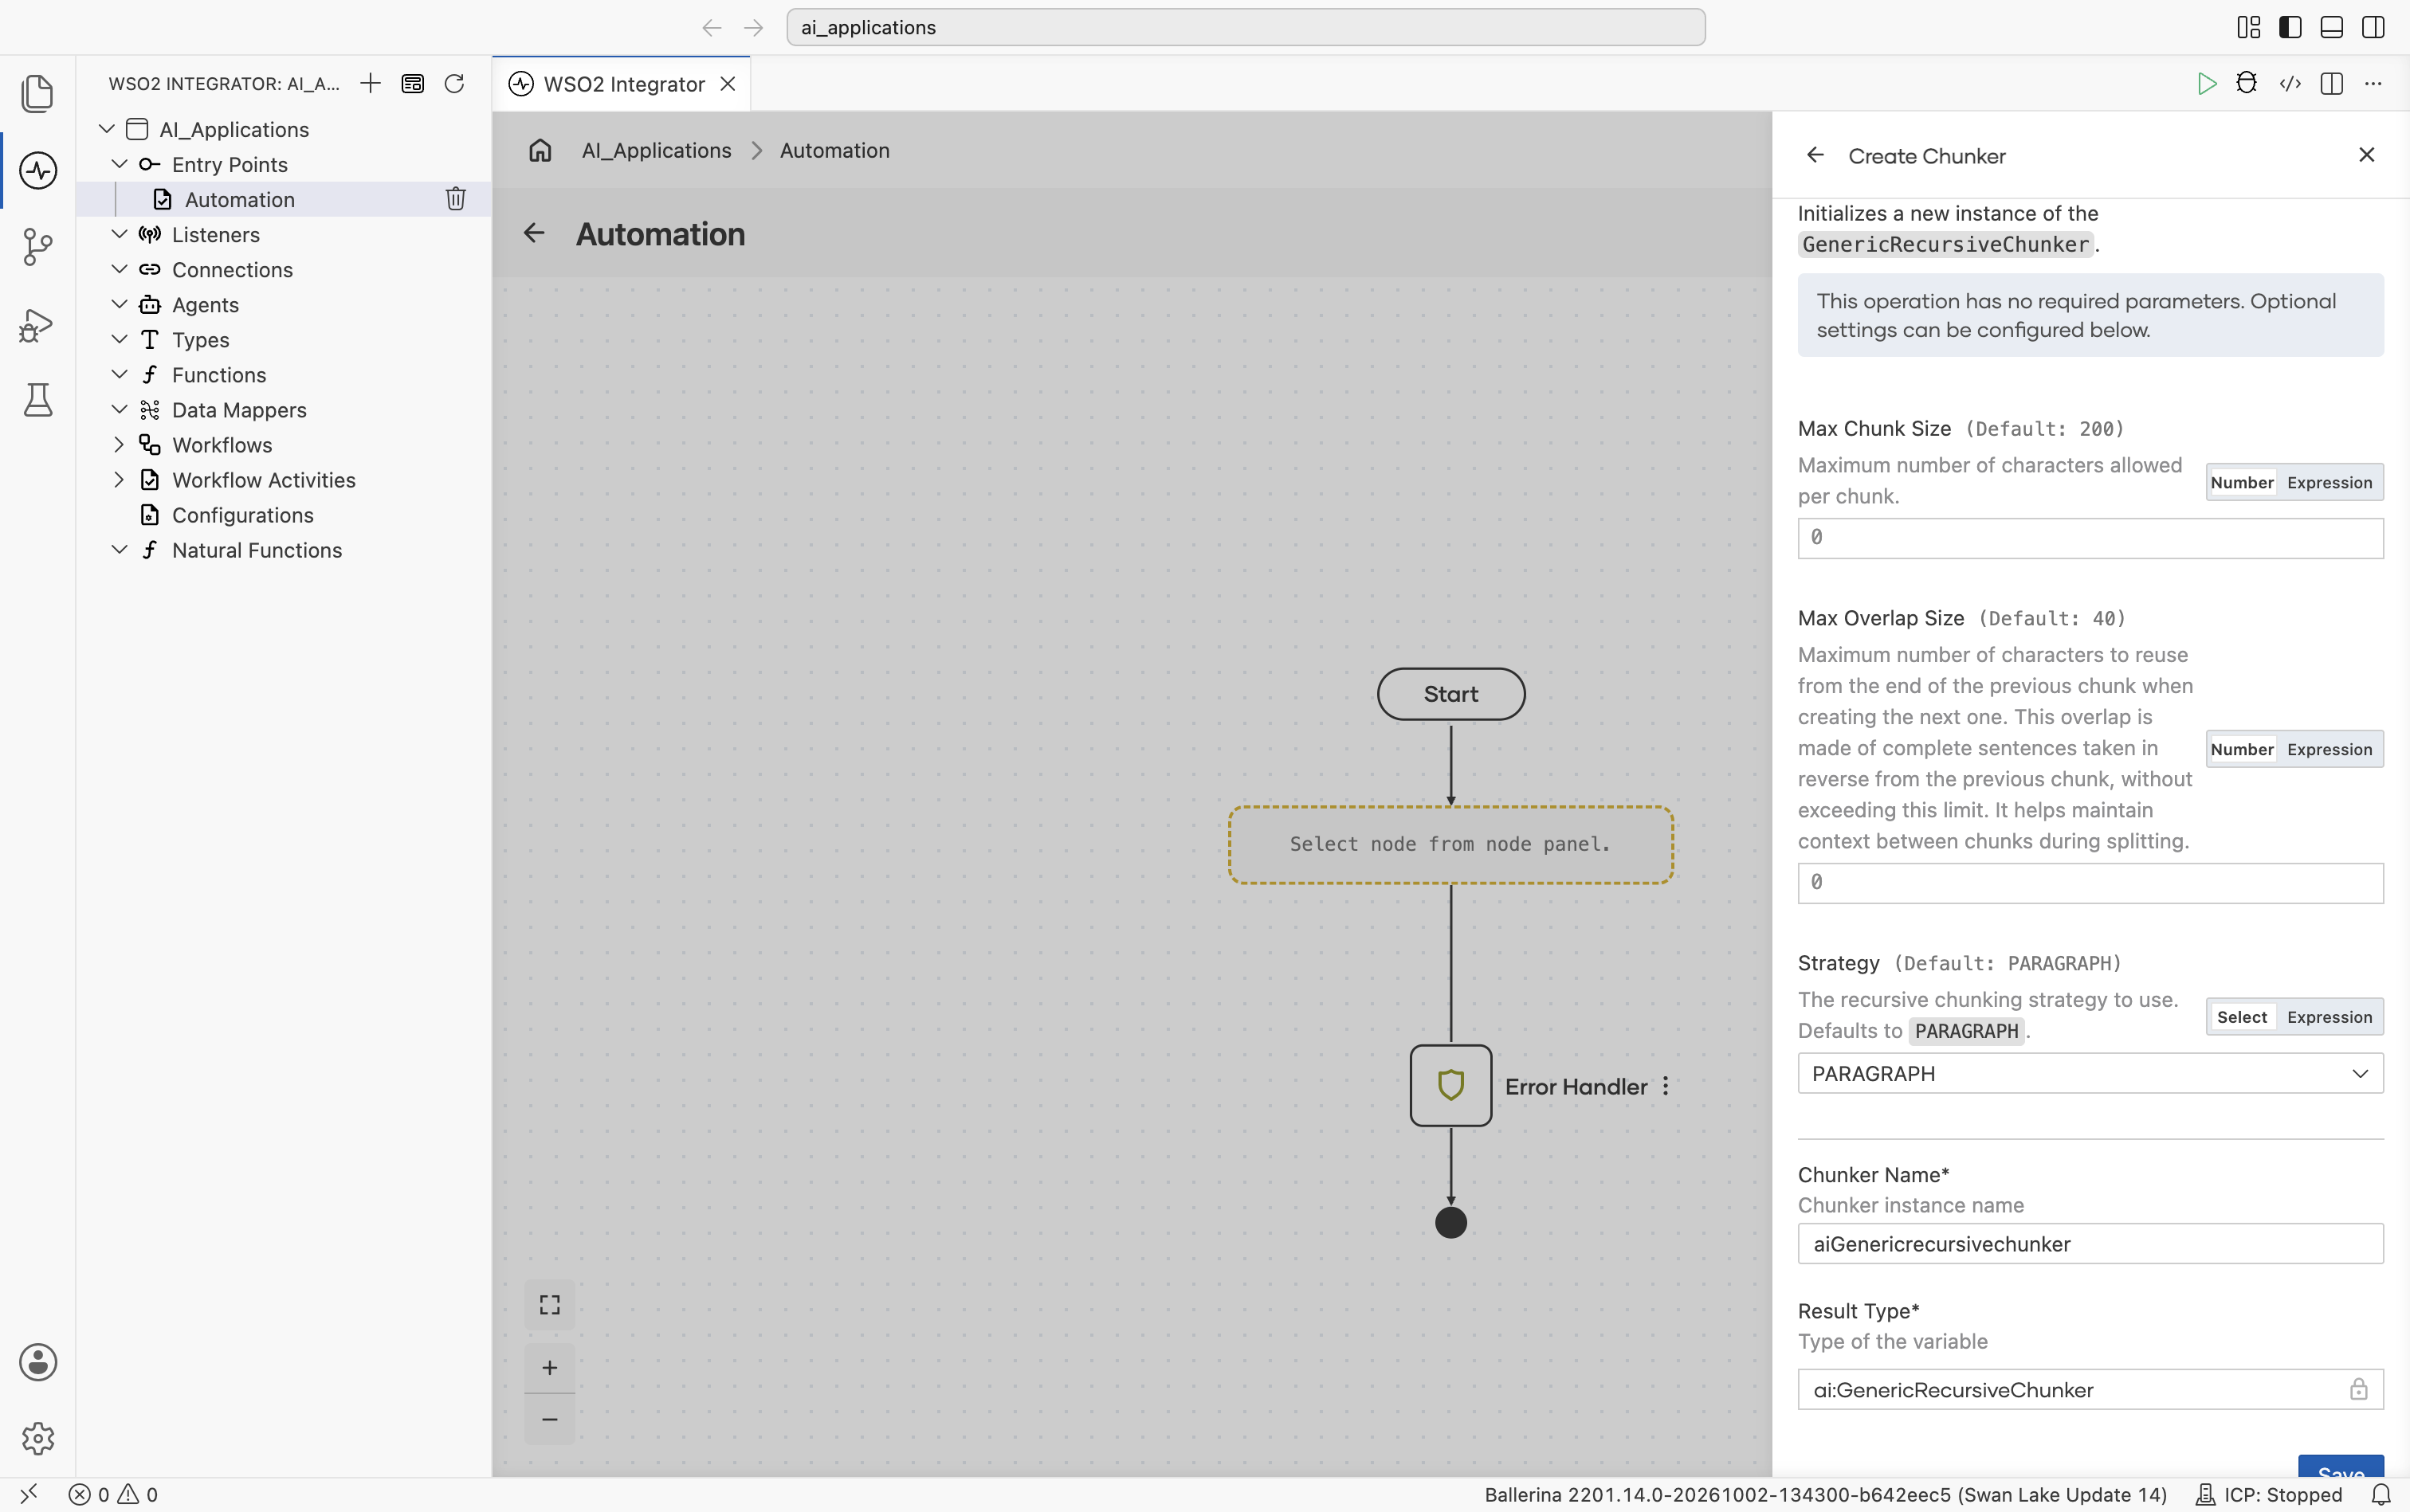Open the Strategy PARAGRAPH dropdown
Screen dimensions: 2410x1512
2090,1074
